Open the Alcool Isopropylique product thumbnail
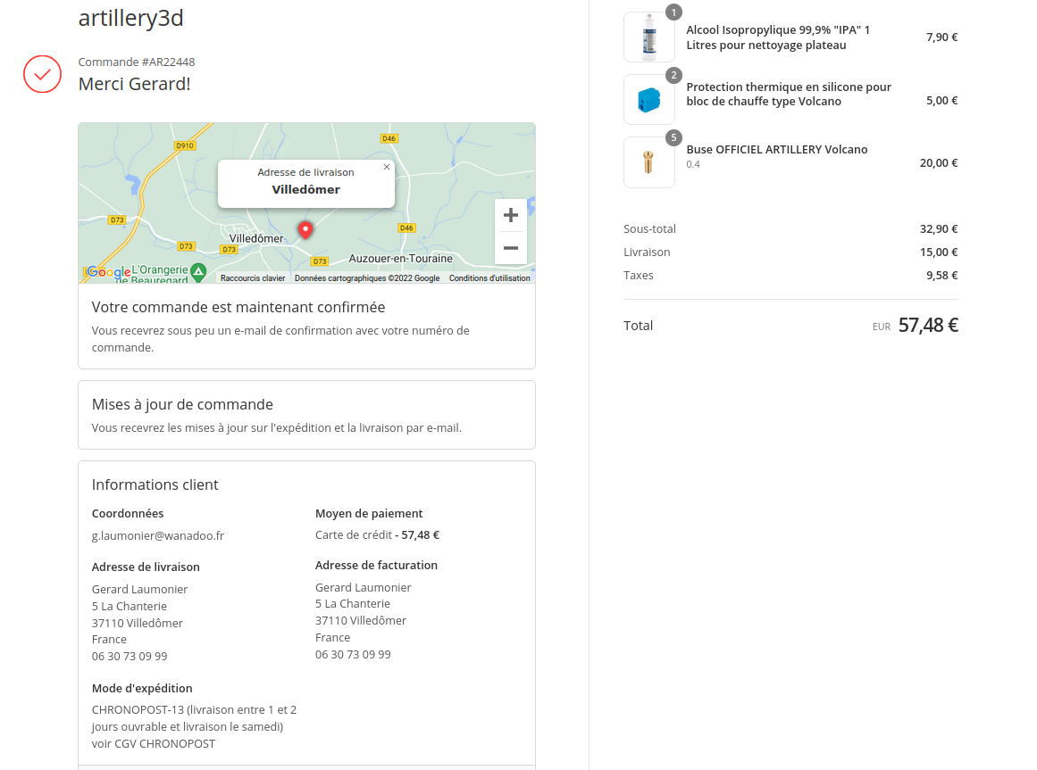This screenshot has height=770, width=1037. (x=649, y=37)
